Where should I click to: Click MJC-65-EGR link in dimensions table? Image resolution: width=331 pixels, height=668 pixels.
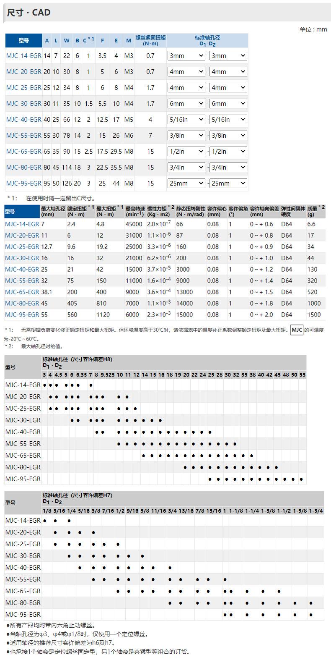[x=24, y=151]
